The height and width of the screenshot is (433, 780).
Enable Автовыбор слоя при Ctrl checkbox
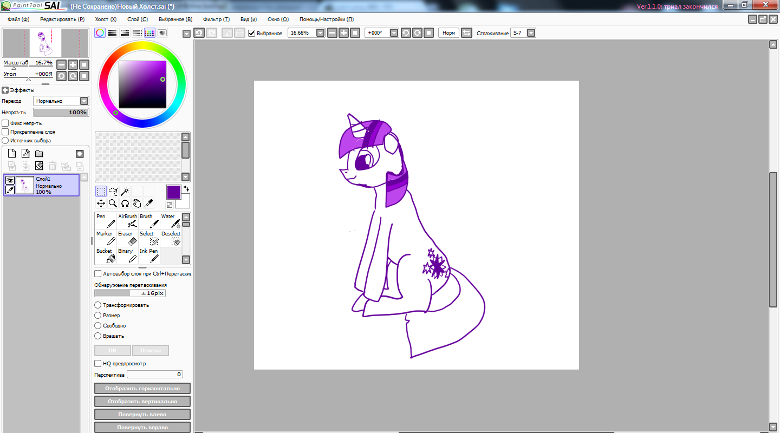tap(98, 274)
